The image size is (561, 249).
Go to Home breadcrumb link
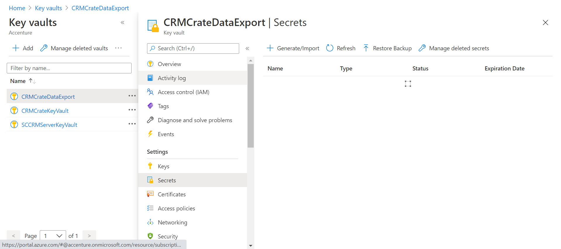[x=17, y=8]
